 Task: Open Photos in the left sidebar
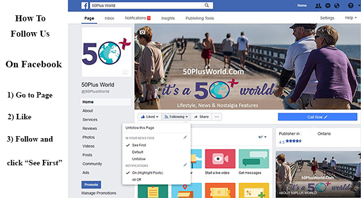click(89, 137)
